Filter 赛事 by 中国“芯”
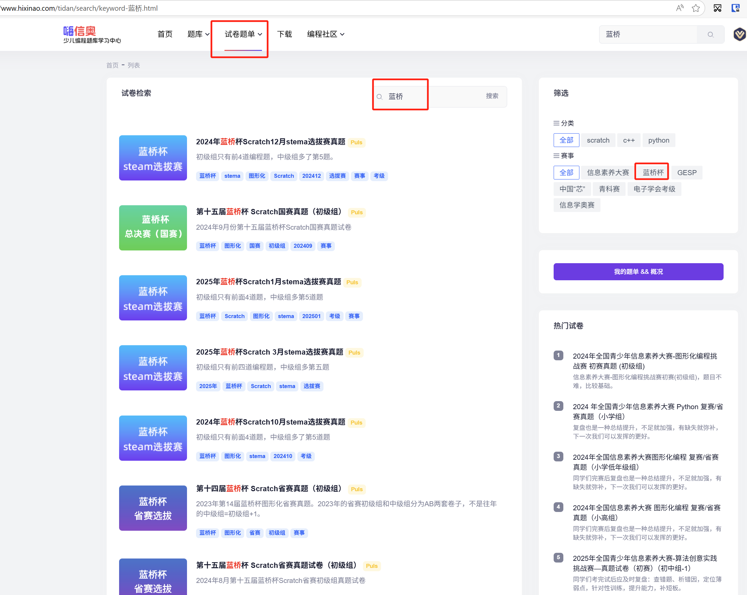The width and height of the screenshot is (747, 595). pos(572,189)
